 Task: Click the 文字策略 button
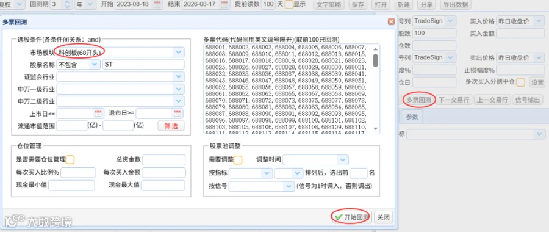click(329, 4)
